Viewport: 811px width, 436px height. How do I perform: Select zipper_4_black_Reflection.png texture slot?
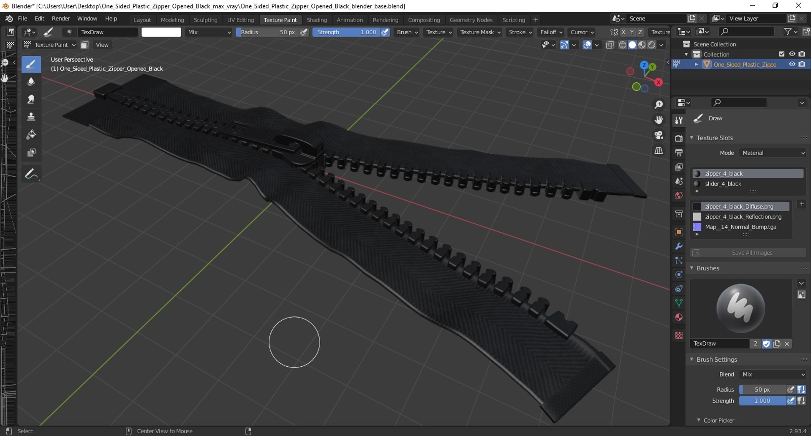tap(741, 217)
